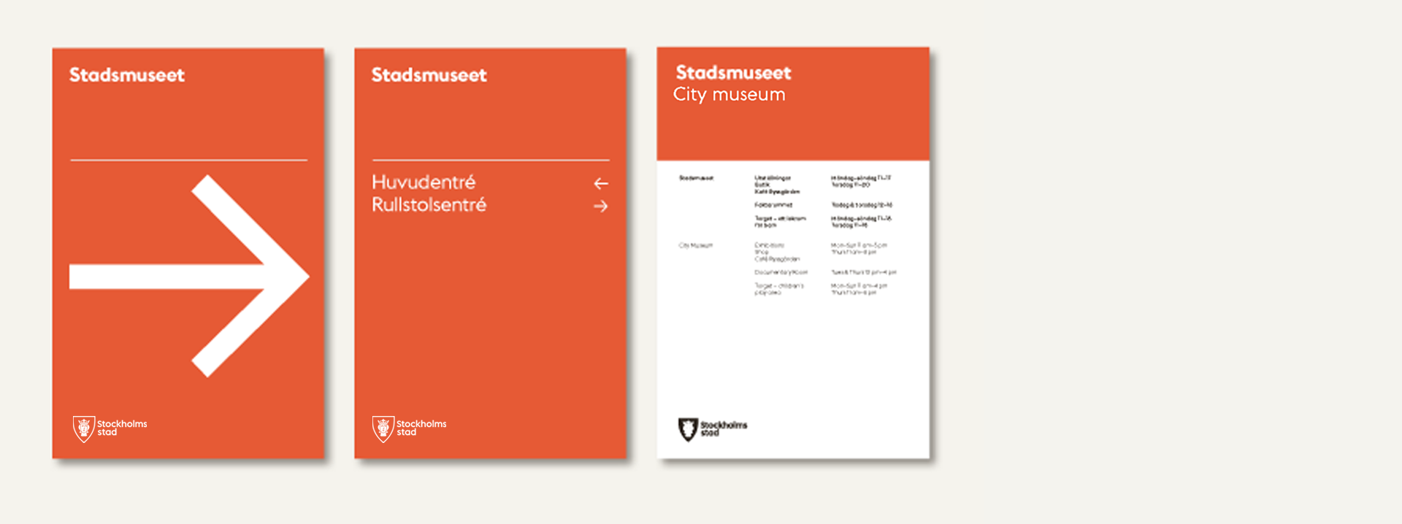
Task: Click the Rullstolsentré label
Action: pos(429,205)
